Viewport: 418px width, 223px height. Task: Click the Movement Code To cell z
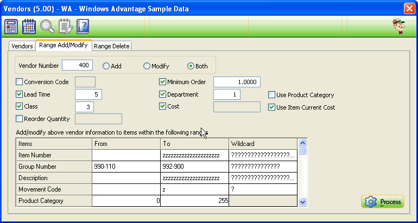[x=194, y=189]
